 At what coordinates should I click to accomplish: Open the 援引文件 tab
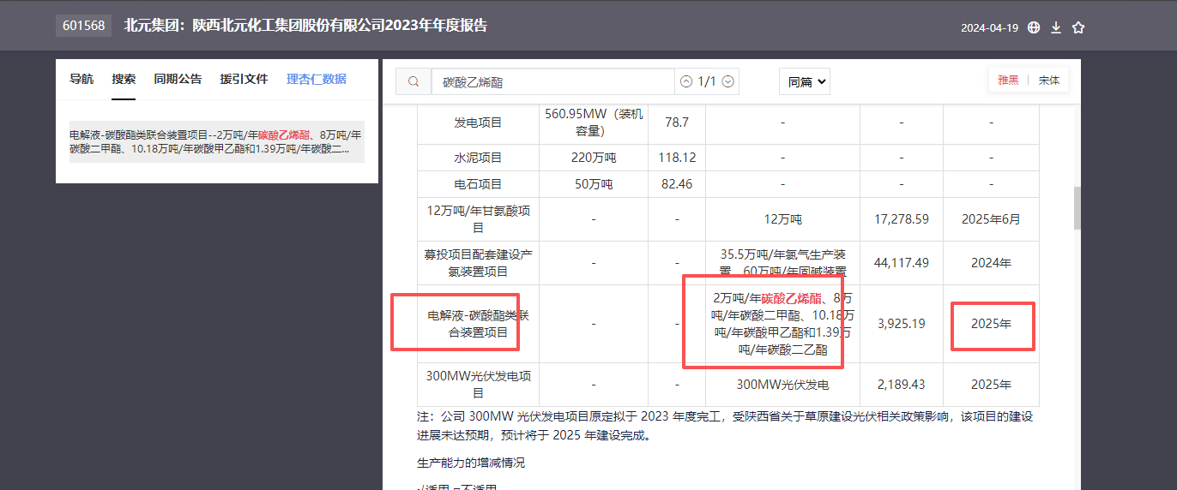[x=244, y=79]
